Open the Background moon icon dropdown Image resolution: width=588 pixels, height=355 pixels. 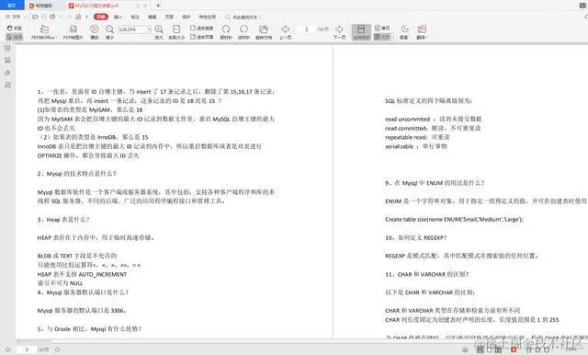coord(404,32)
